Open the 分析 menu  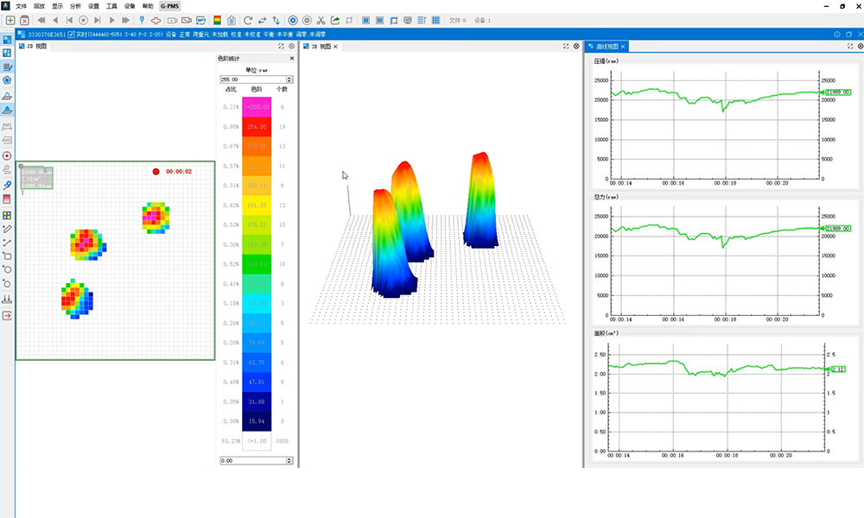click(x=76, y=6)
